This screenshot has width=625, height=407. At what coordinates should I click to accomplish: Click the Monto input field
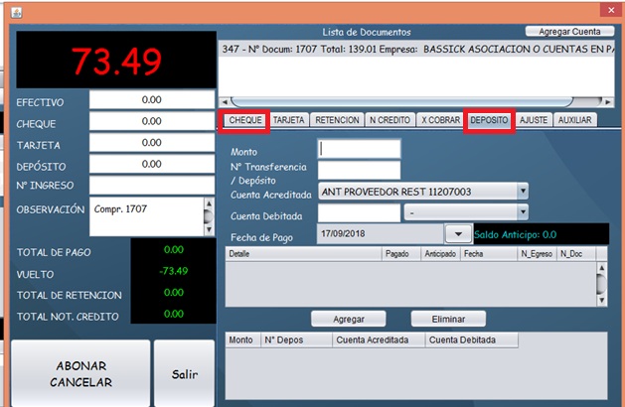pyautogui.click(x=359, y=149)
